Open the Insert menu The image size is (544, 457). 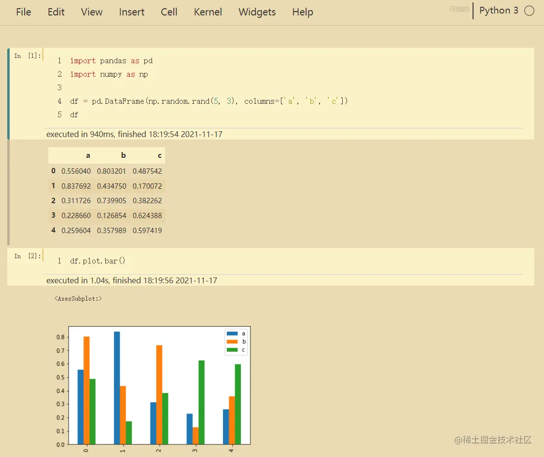131,12
